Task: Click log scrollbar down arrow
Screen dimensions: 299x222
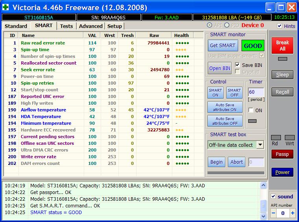Action: 263,216
